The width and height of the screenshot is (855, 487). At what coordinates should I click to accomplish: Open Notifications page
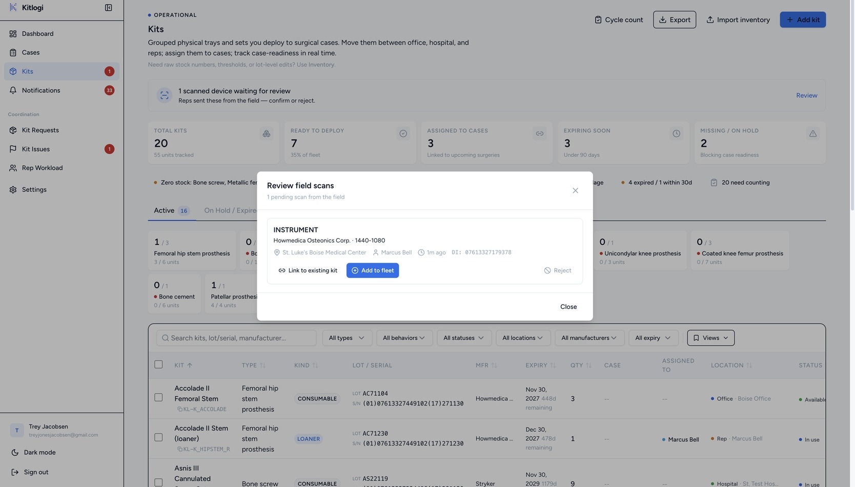[x=62, y=91]
